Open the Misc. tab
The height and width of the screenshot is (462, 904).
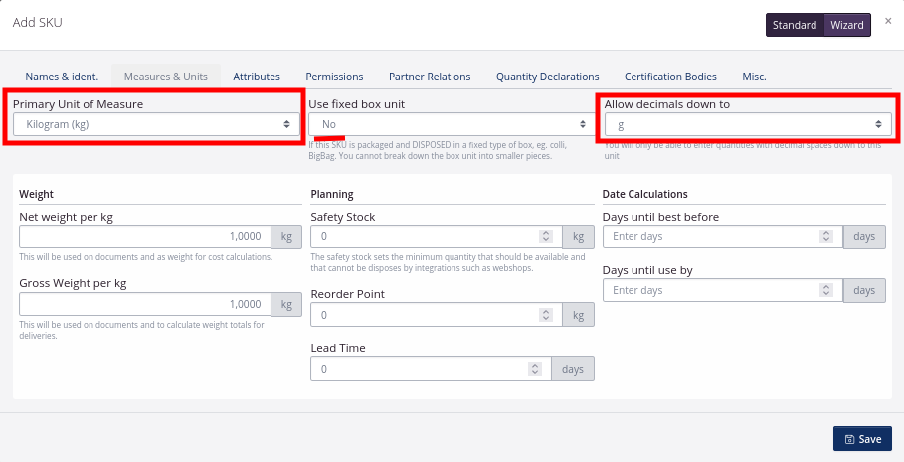click(x=754, y=77)
